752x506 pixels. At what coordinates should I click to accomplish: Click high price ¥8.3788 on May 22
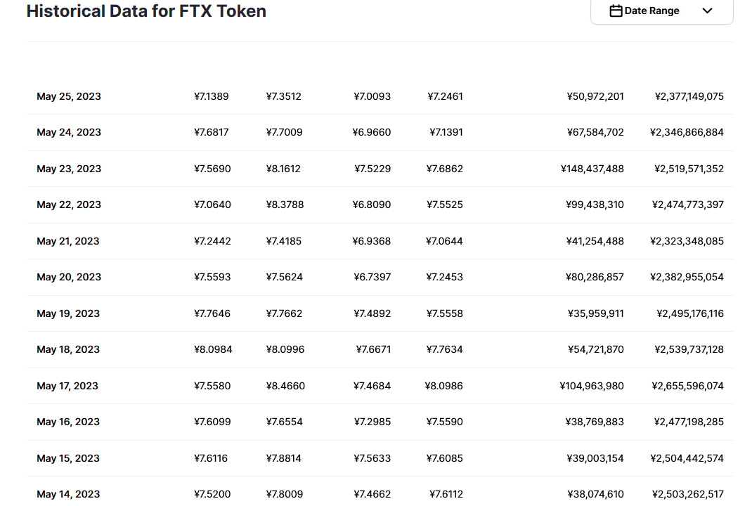click(285, 205)
